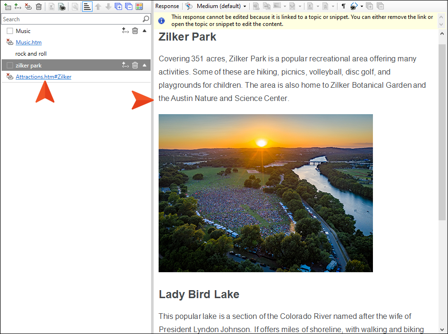This screenshot has width=448, height=334.
Task: Click the top toolbar add phrase icon
Action: 18,6
